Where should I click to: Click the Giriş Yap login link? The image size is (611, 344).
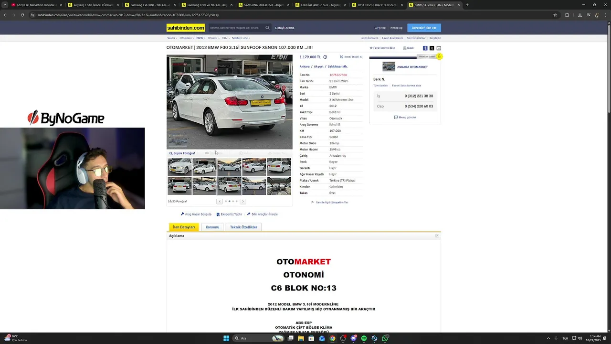click(x=380, y=28)
